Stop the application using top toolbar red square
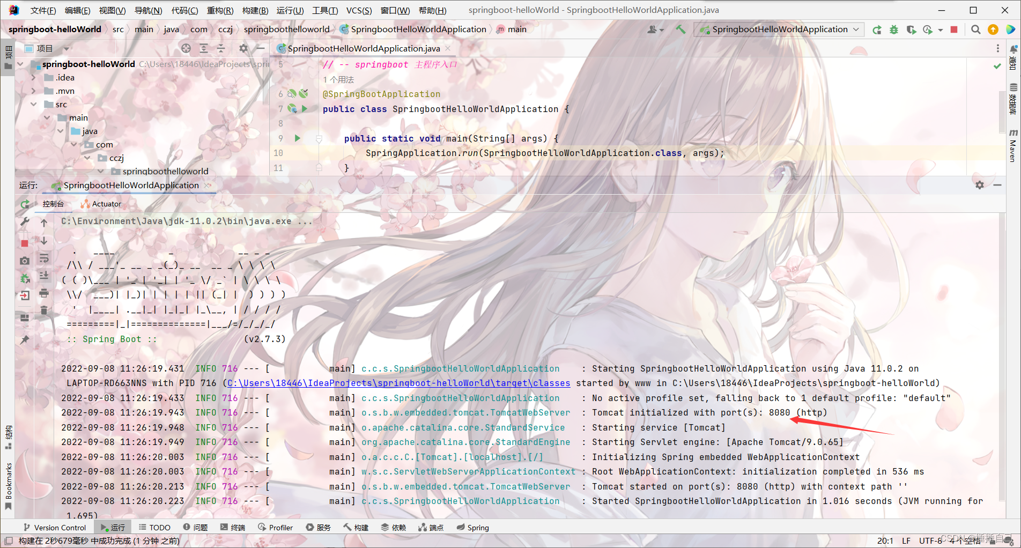Image resolution: width=1021 pixels, height=548 pixels. click(954, 30)
